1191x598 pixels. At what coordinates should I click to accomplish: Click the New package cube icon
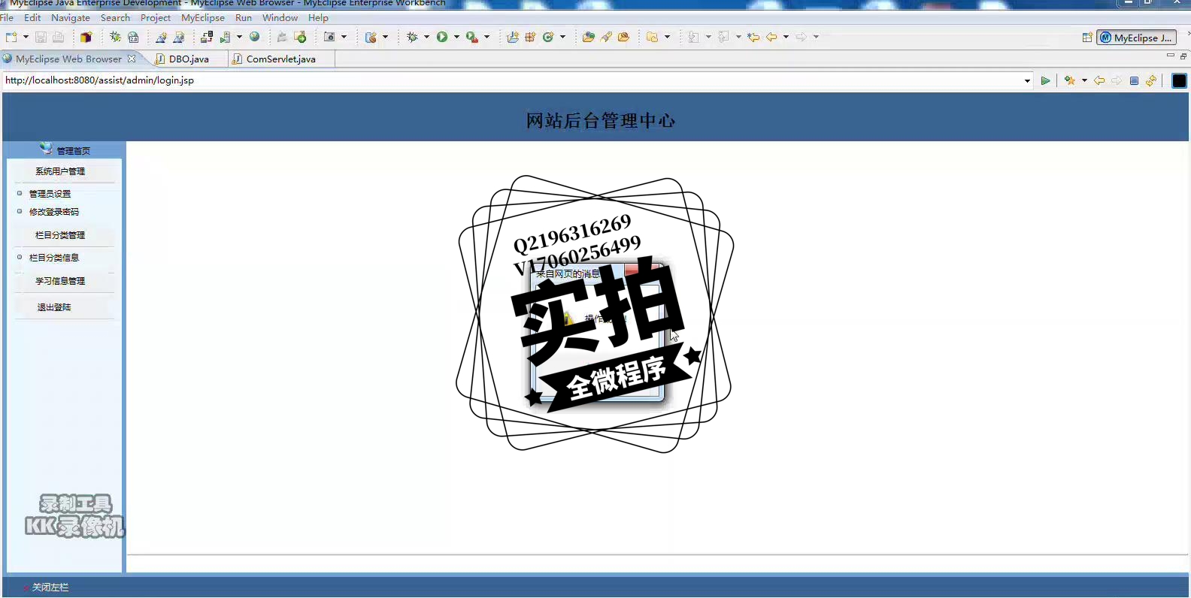86,37
